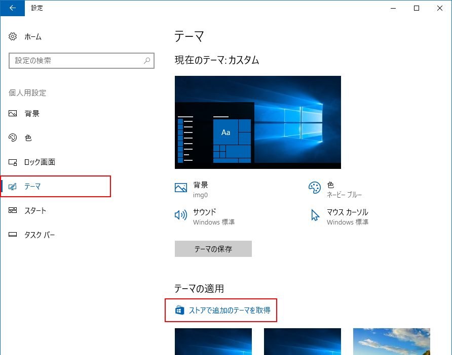This screenshot has height=355, width=452.
Task: Select the first theme thumbnail
Action: [x=213, y=341]
